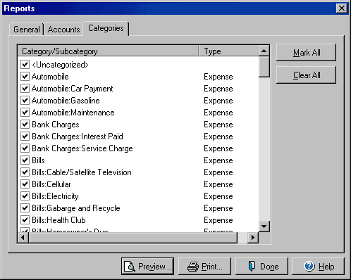The width and height of the screenshot is (351, 280).
Task: Switch to the Accounts tab
Action: tap(63, 30)
